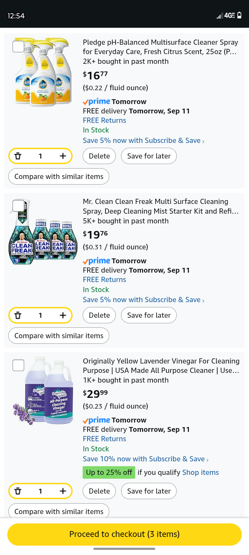Delete the Pledge Multisurface Cleaner item
This screenshot has width=249, height=555.
[x=99, y=156]
